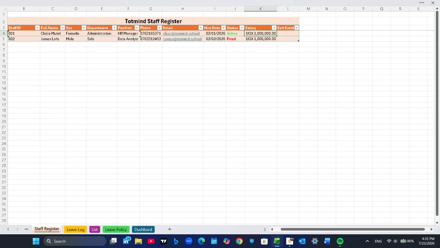
Task: Select column K header
Action: (x=261, y=9)
